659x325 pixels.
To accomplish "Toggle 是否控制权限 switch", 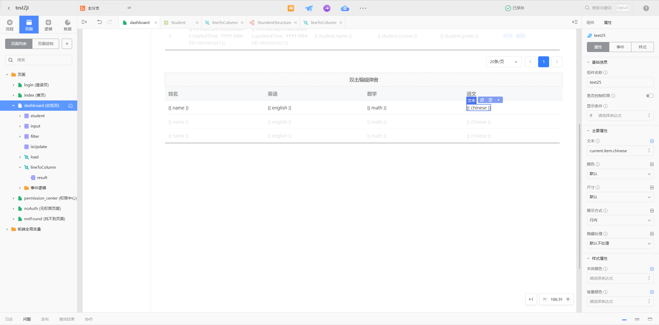I will pos(650,96).
